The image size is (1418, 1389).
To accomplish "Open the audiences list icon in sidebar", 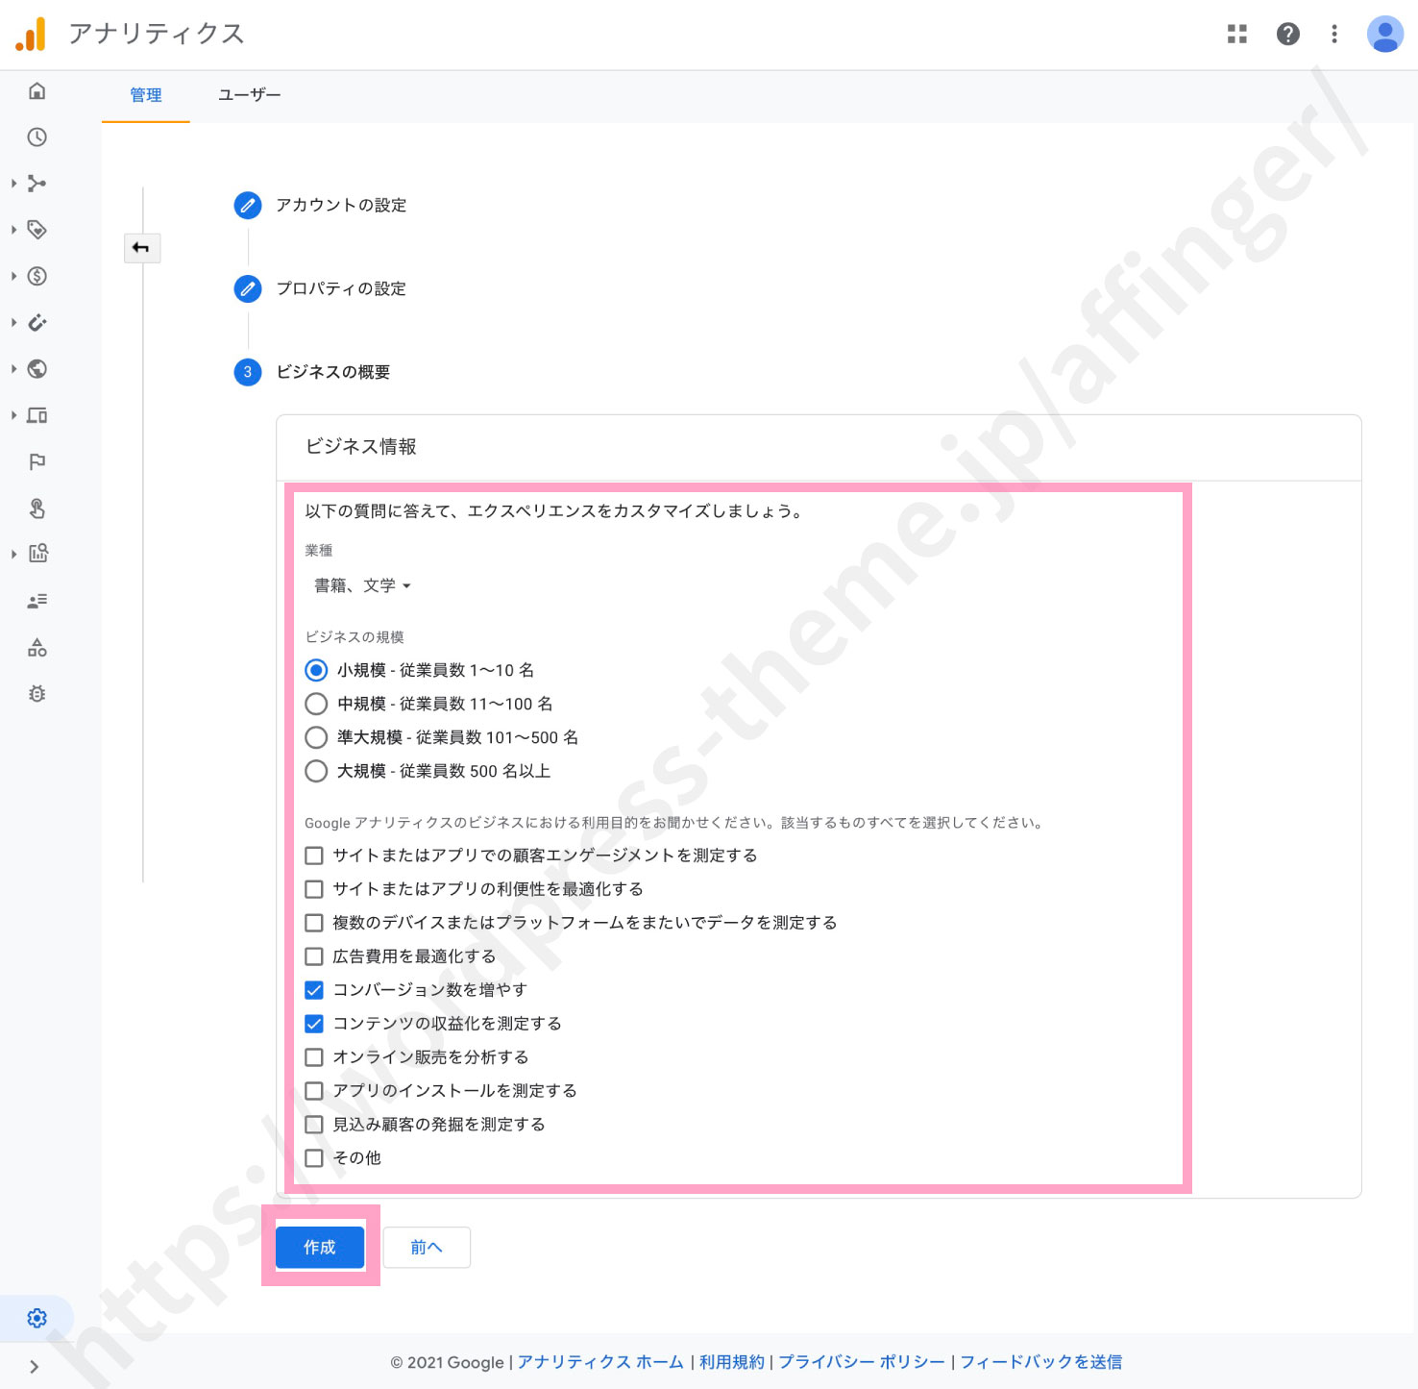I will [x=37, y=601].
